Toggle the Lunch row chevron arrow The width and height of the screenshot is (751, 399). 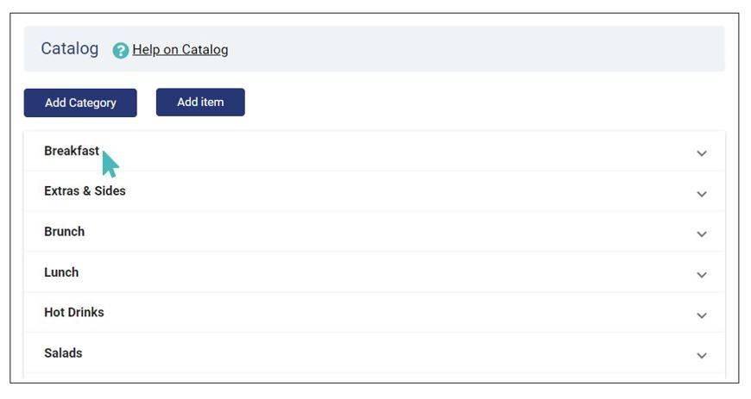point(701,275)
